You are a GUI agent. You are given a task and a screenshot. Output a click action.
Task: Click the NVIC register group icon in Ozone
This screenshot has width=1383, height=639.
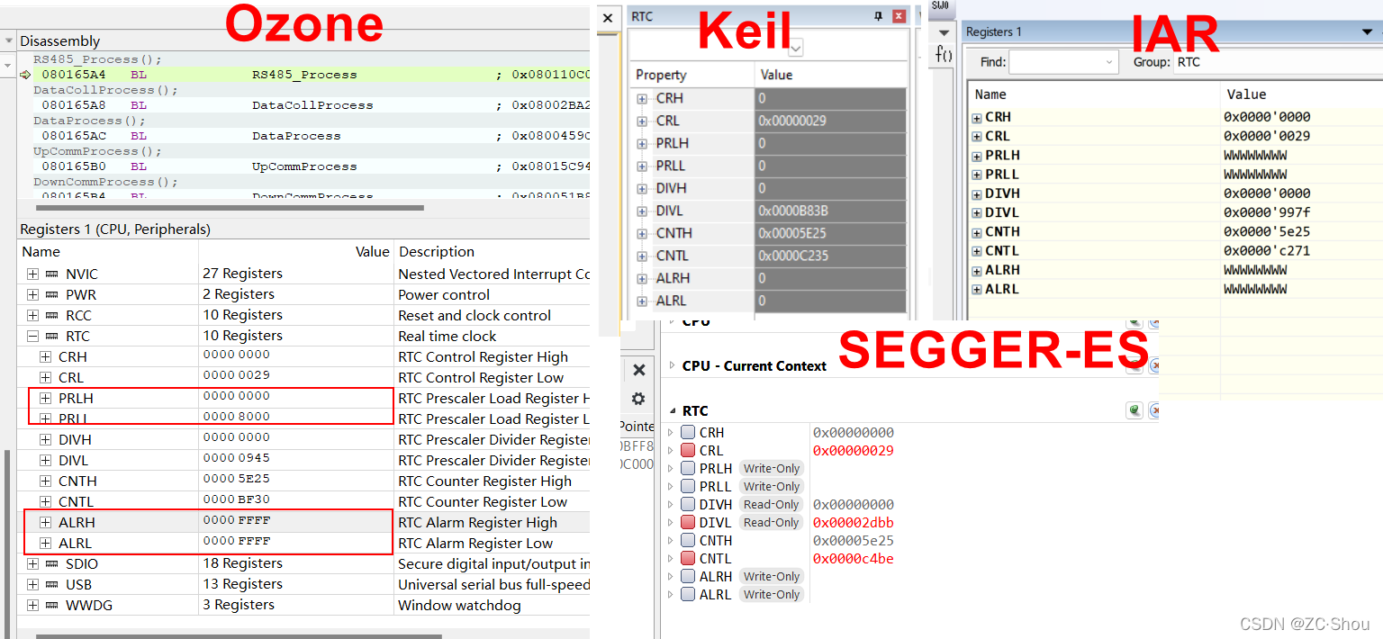51,274
